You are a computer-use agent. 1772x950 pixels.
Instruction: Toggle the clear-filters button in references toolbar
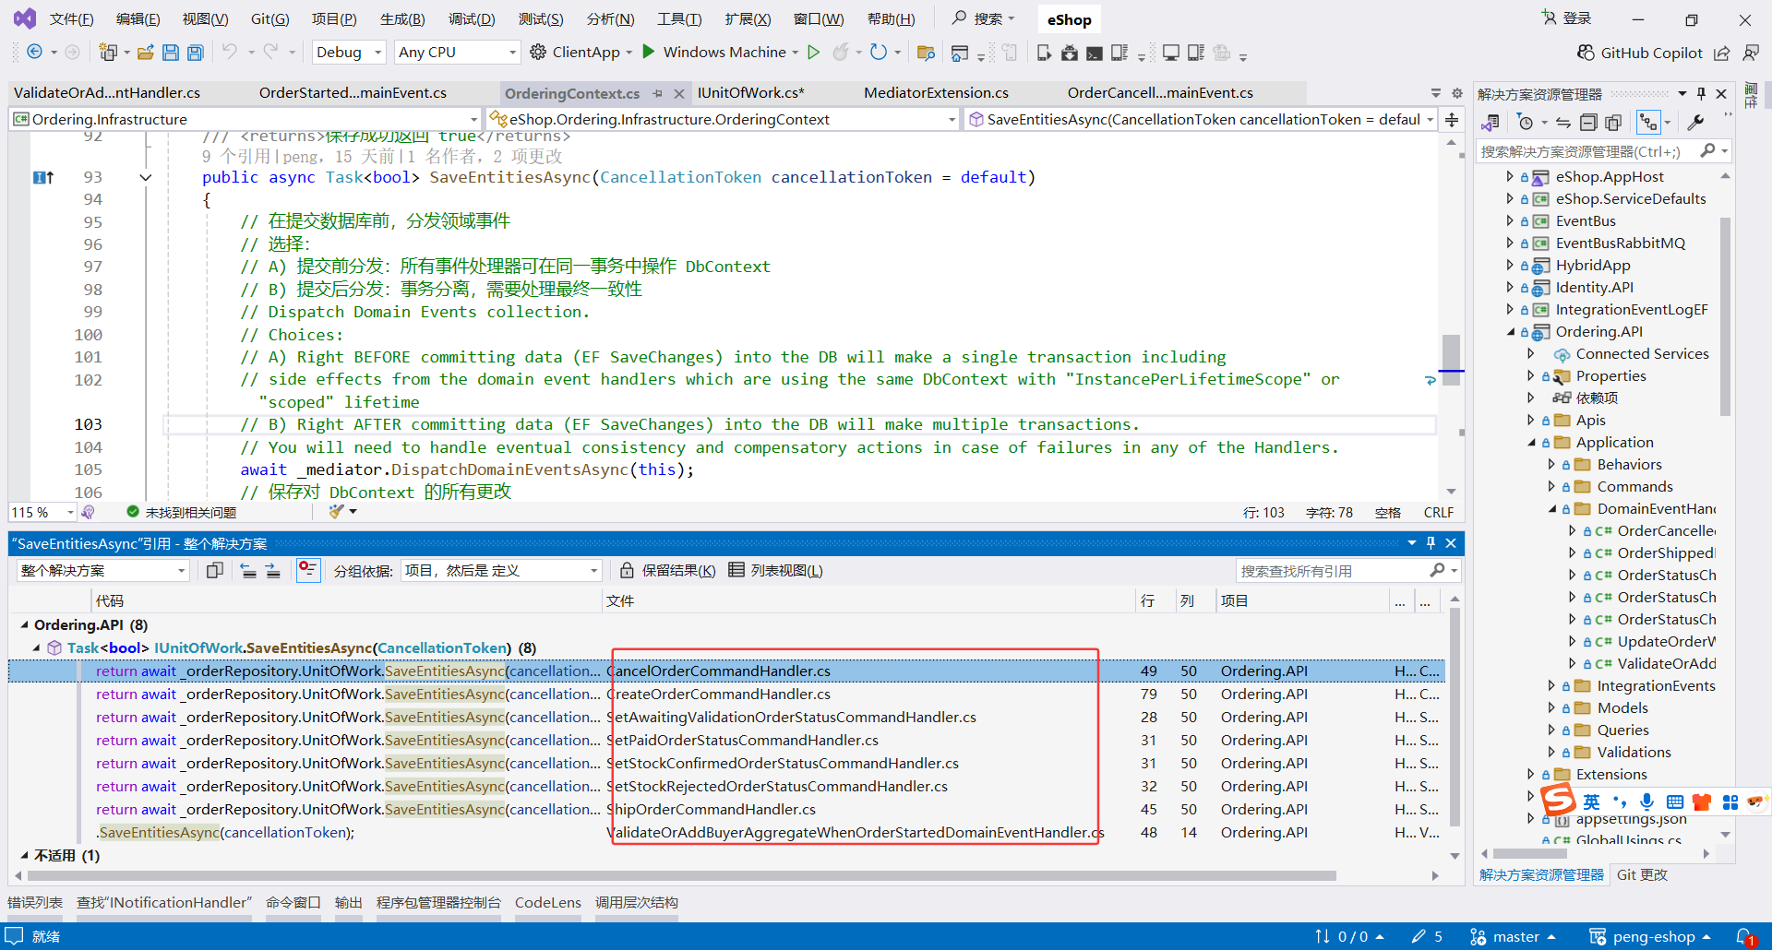(307, 570)
